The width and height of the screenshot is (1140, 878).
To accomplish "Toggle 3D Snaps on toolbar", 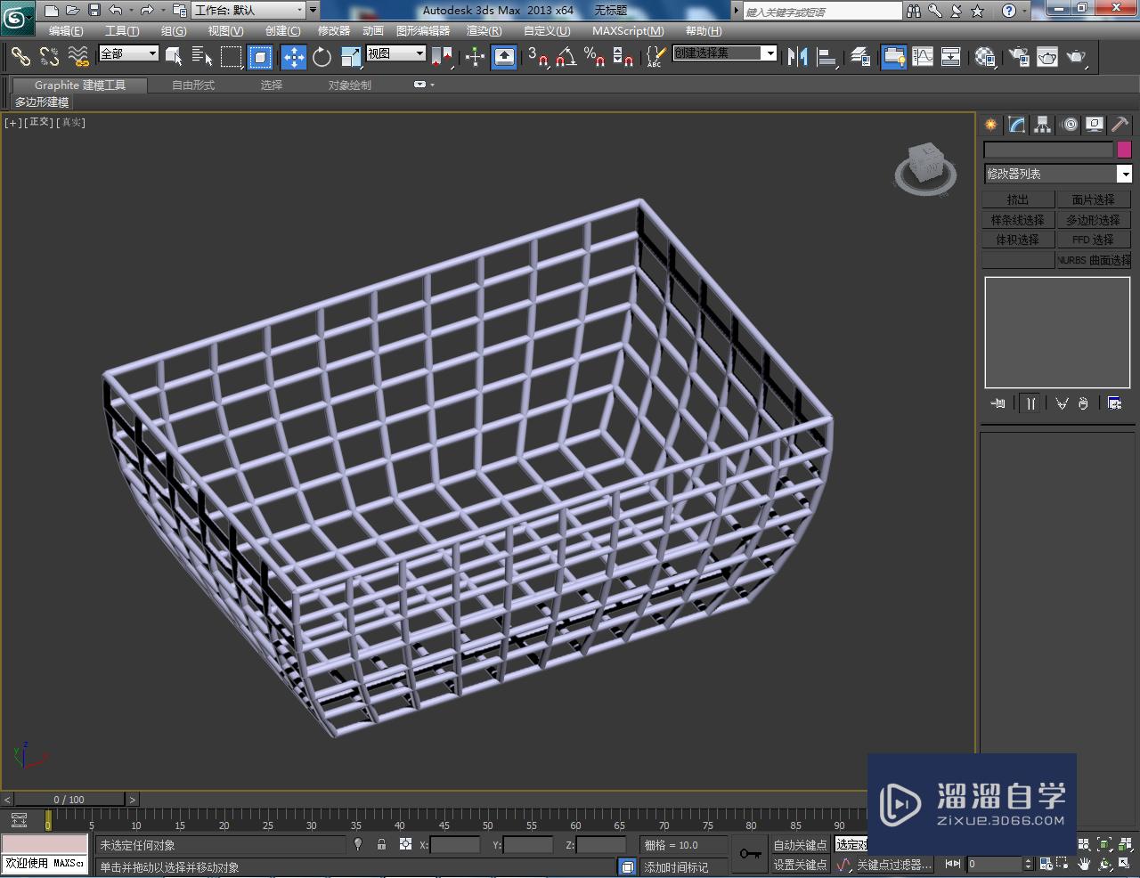I will point(537,57).
